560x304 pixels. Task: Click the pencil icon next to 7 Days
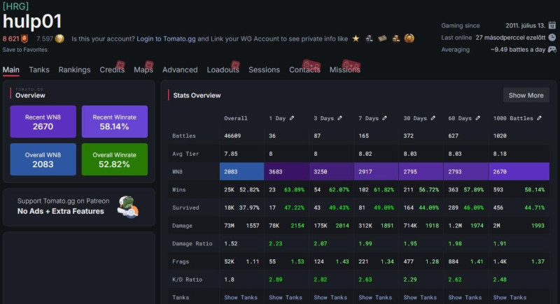tap(384, 118)
